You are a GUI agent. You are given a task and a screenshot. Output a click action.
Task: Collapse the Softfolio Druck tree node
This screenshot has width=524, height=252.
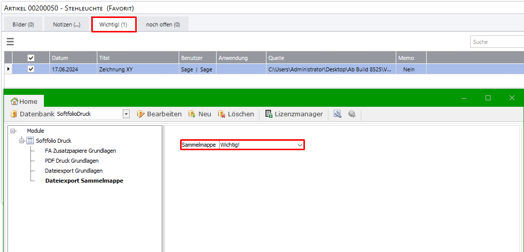pyautogui.click(x=22, y=141)
